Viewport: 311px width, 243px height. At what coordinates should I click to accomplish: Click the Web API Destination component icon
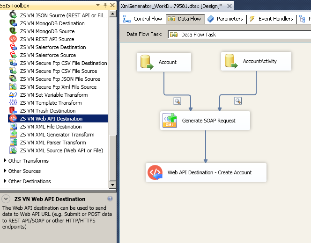pyautogui.click(x=155, y=172)
